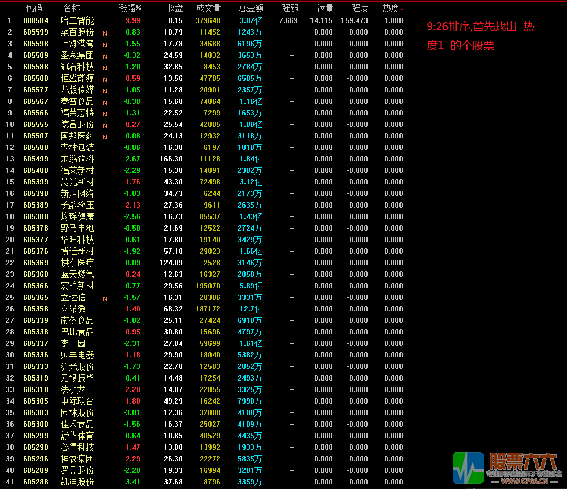Click the N marker beside 恒盛能源
The width and height of the screenshot is (567, 489).
(105, 80)
